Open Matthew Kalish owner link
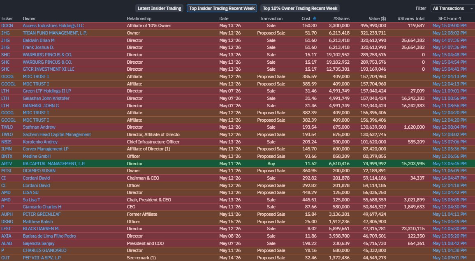Image resolution: width=475 pixels, height=261 pixels. click(x=37, y=222)
